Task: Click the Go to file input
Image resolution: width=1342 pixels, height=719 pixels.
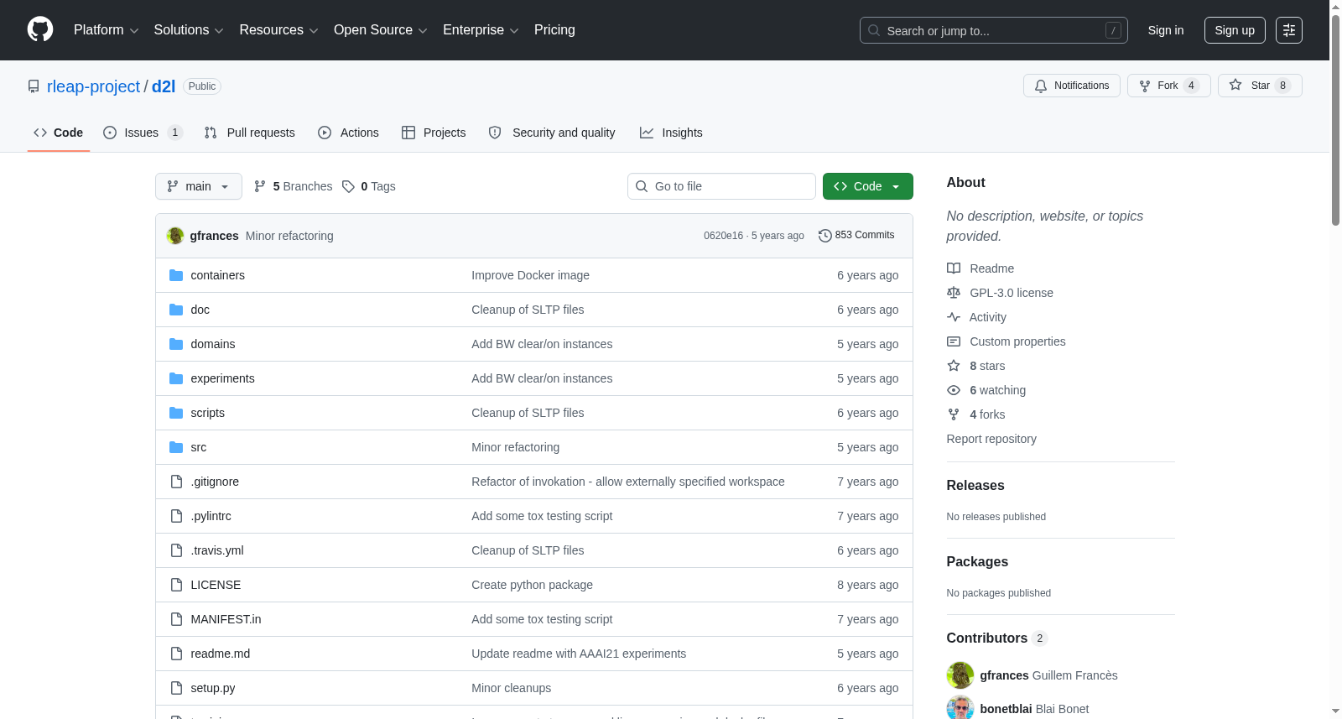Action: tap(721, 186)
